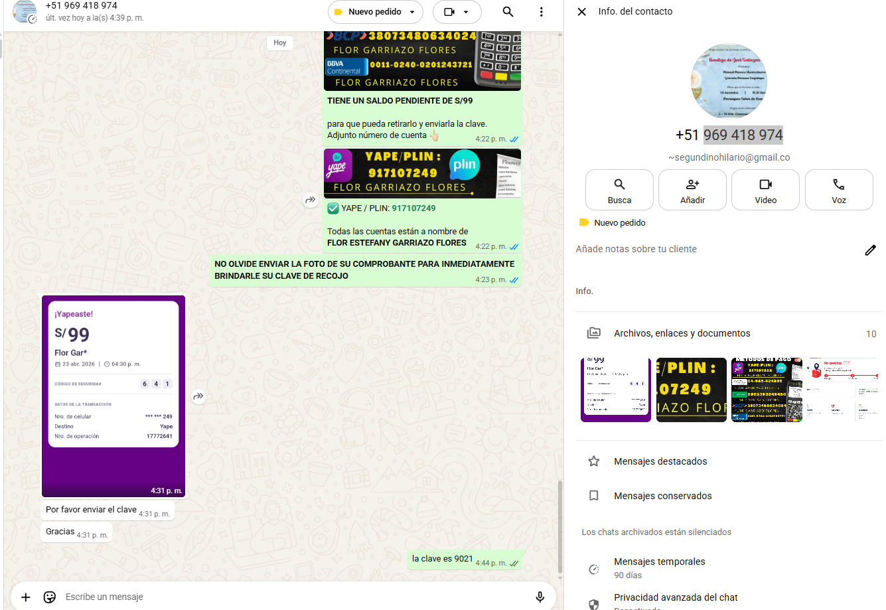Open Archivos, enlaces y documentos section
Image resolution: width=886 pixels, height=610 pixels.
click(682, 333)
